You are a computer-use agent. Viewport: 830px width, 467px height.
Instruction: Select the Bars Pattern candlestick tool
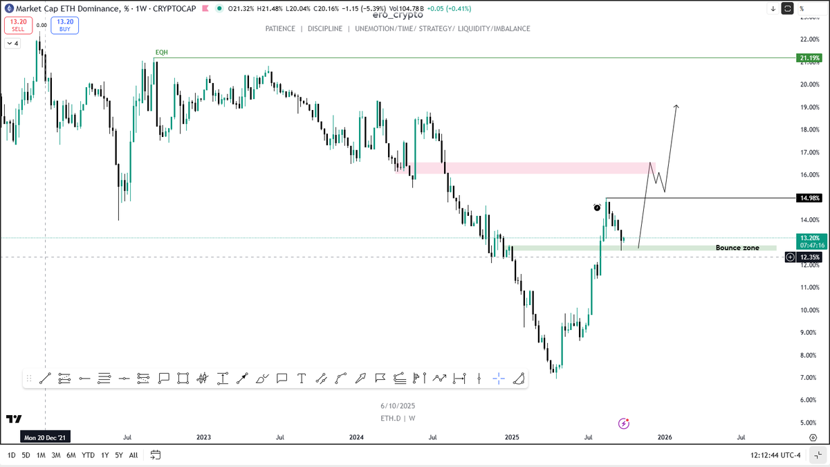(203, 378)
